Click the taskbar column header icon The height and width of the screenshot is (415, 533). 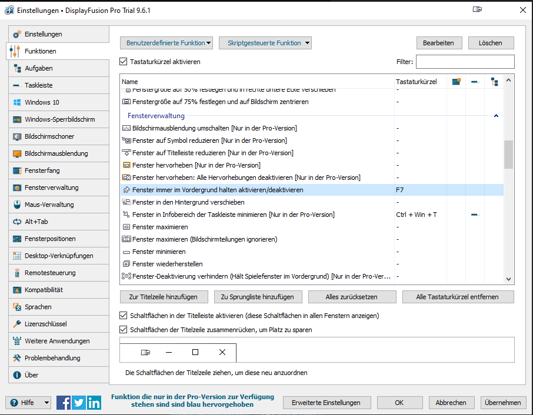coord(475,82)
